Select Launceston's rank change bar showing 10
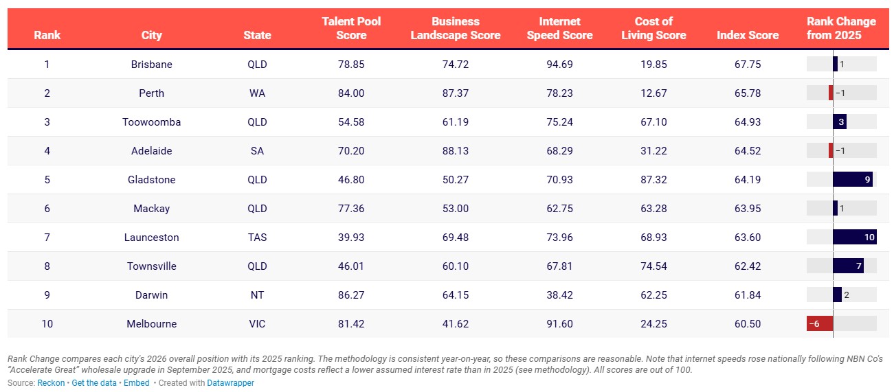Viewport: 894px width, 392px height. 855,238
